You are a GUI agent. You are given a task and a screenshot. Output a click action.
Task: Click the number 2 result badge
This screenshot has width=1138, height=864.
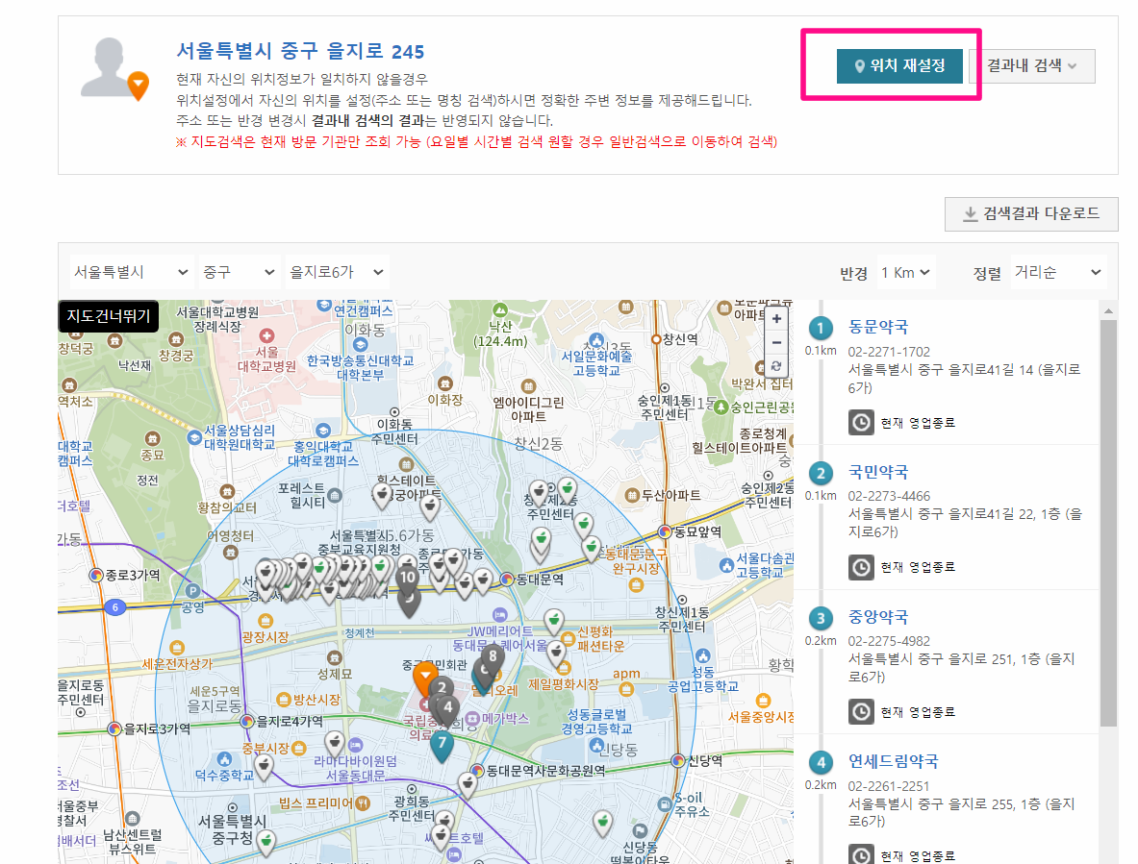pyautogui.click(x=821, y=473)
